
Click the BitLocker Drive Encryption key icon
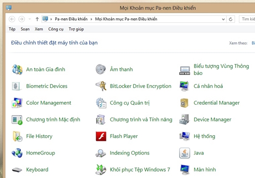pos(101,86)
